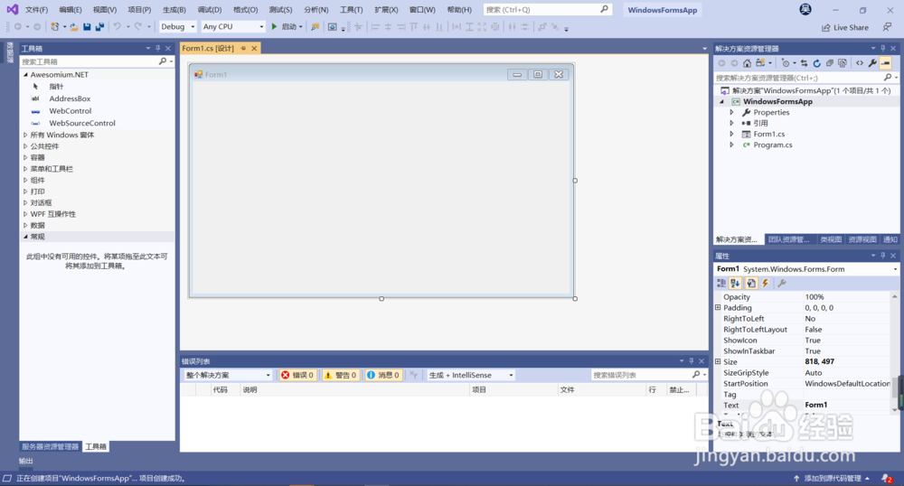Expand the Padding property row
This screenshot has height=486, width=904.
pos(718,307)
